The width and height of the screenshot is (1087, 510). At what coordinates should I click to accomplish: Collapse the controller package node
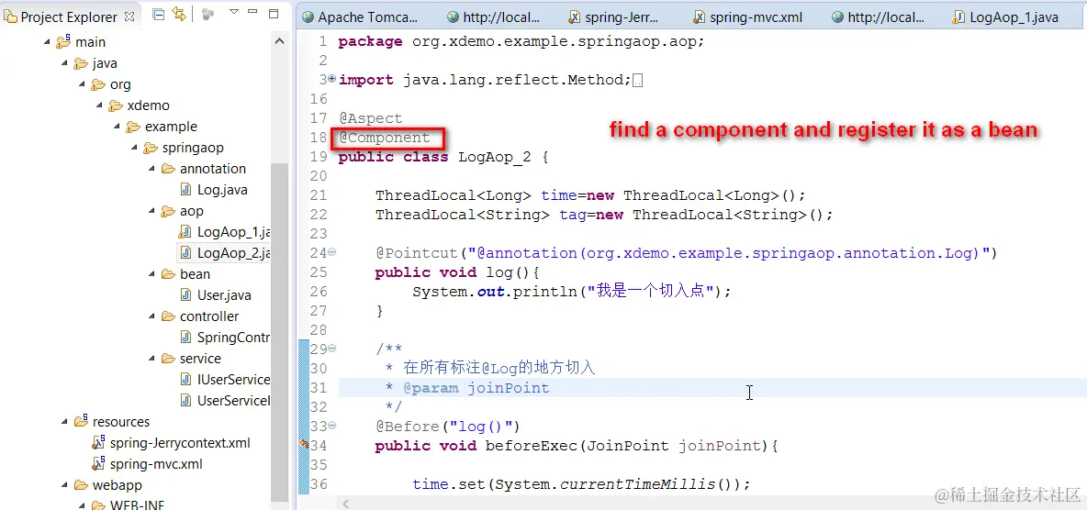(x=151, y=316)
